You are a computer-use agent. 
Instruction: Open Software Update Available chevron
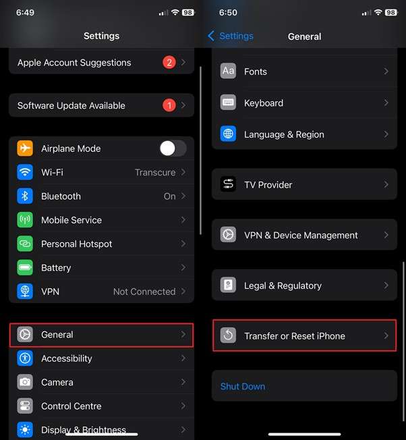coord(183,105)
